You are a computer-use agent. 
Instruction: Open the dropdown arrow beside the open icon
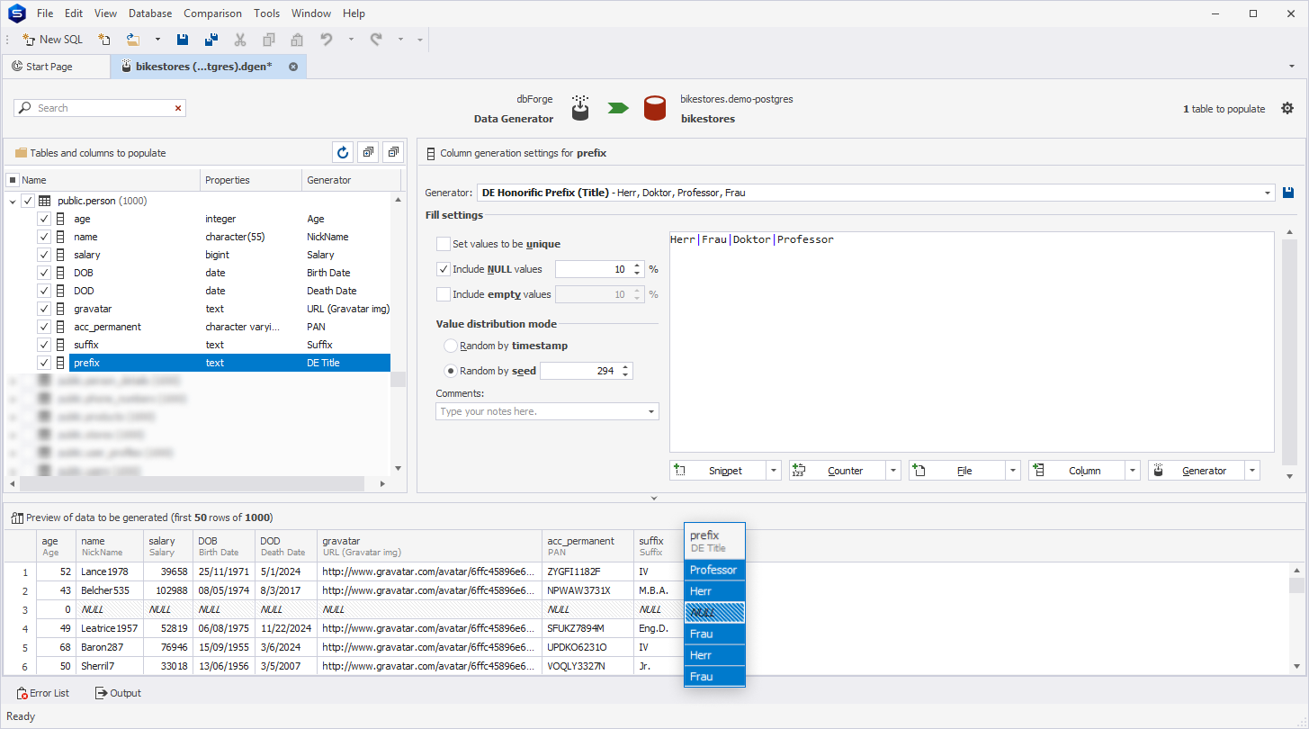click(x=157, y=40)
